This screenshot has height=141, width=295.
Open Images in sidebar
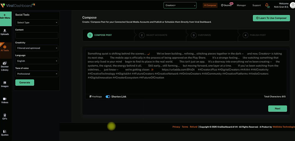tap(5, 84)
